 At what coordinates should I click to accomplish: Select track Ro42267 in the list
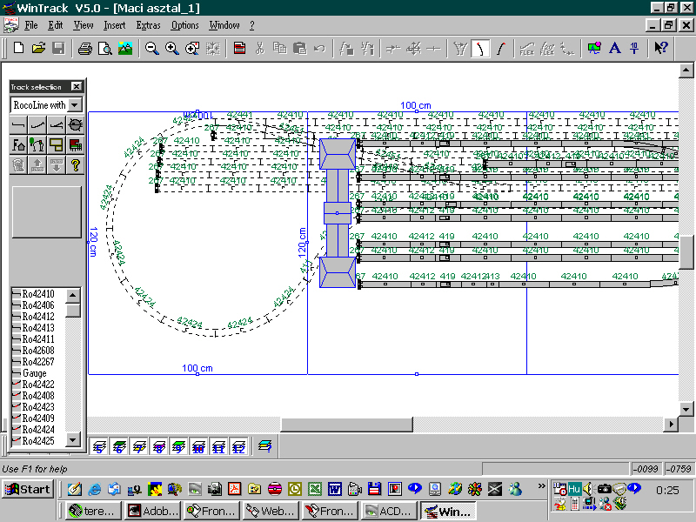(37, 362)
